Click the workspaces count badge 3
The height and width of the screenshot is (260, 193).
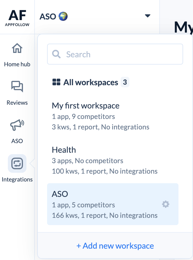125,82
